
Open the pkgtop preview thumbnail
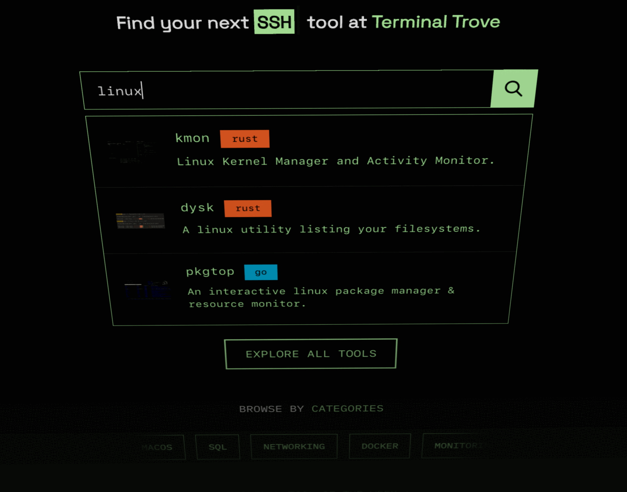pos(147,289)
